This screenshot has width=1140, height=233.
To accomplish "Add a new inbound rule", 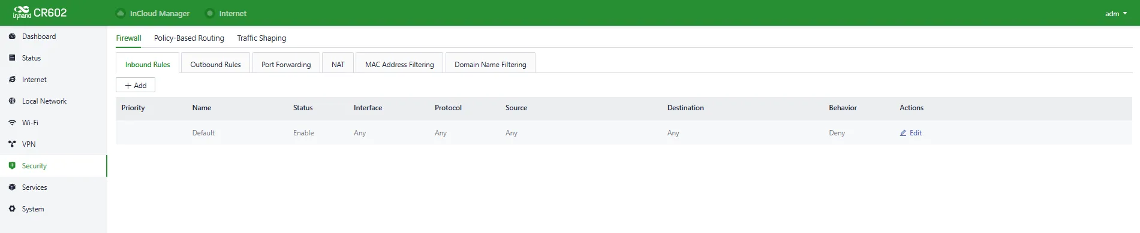I will pyautogui.click(x=136, y=85).
